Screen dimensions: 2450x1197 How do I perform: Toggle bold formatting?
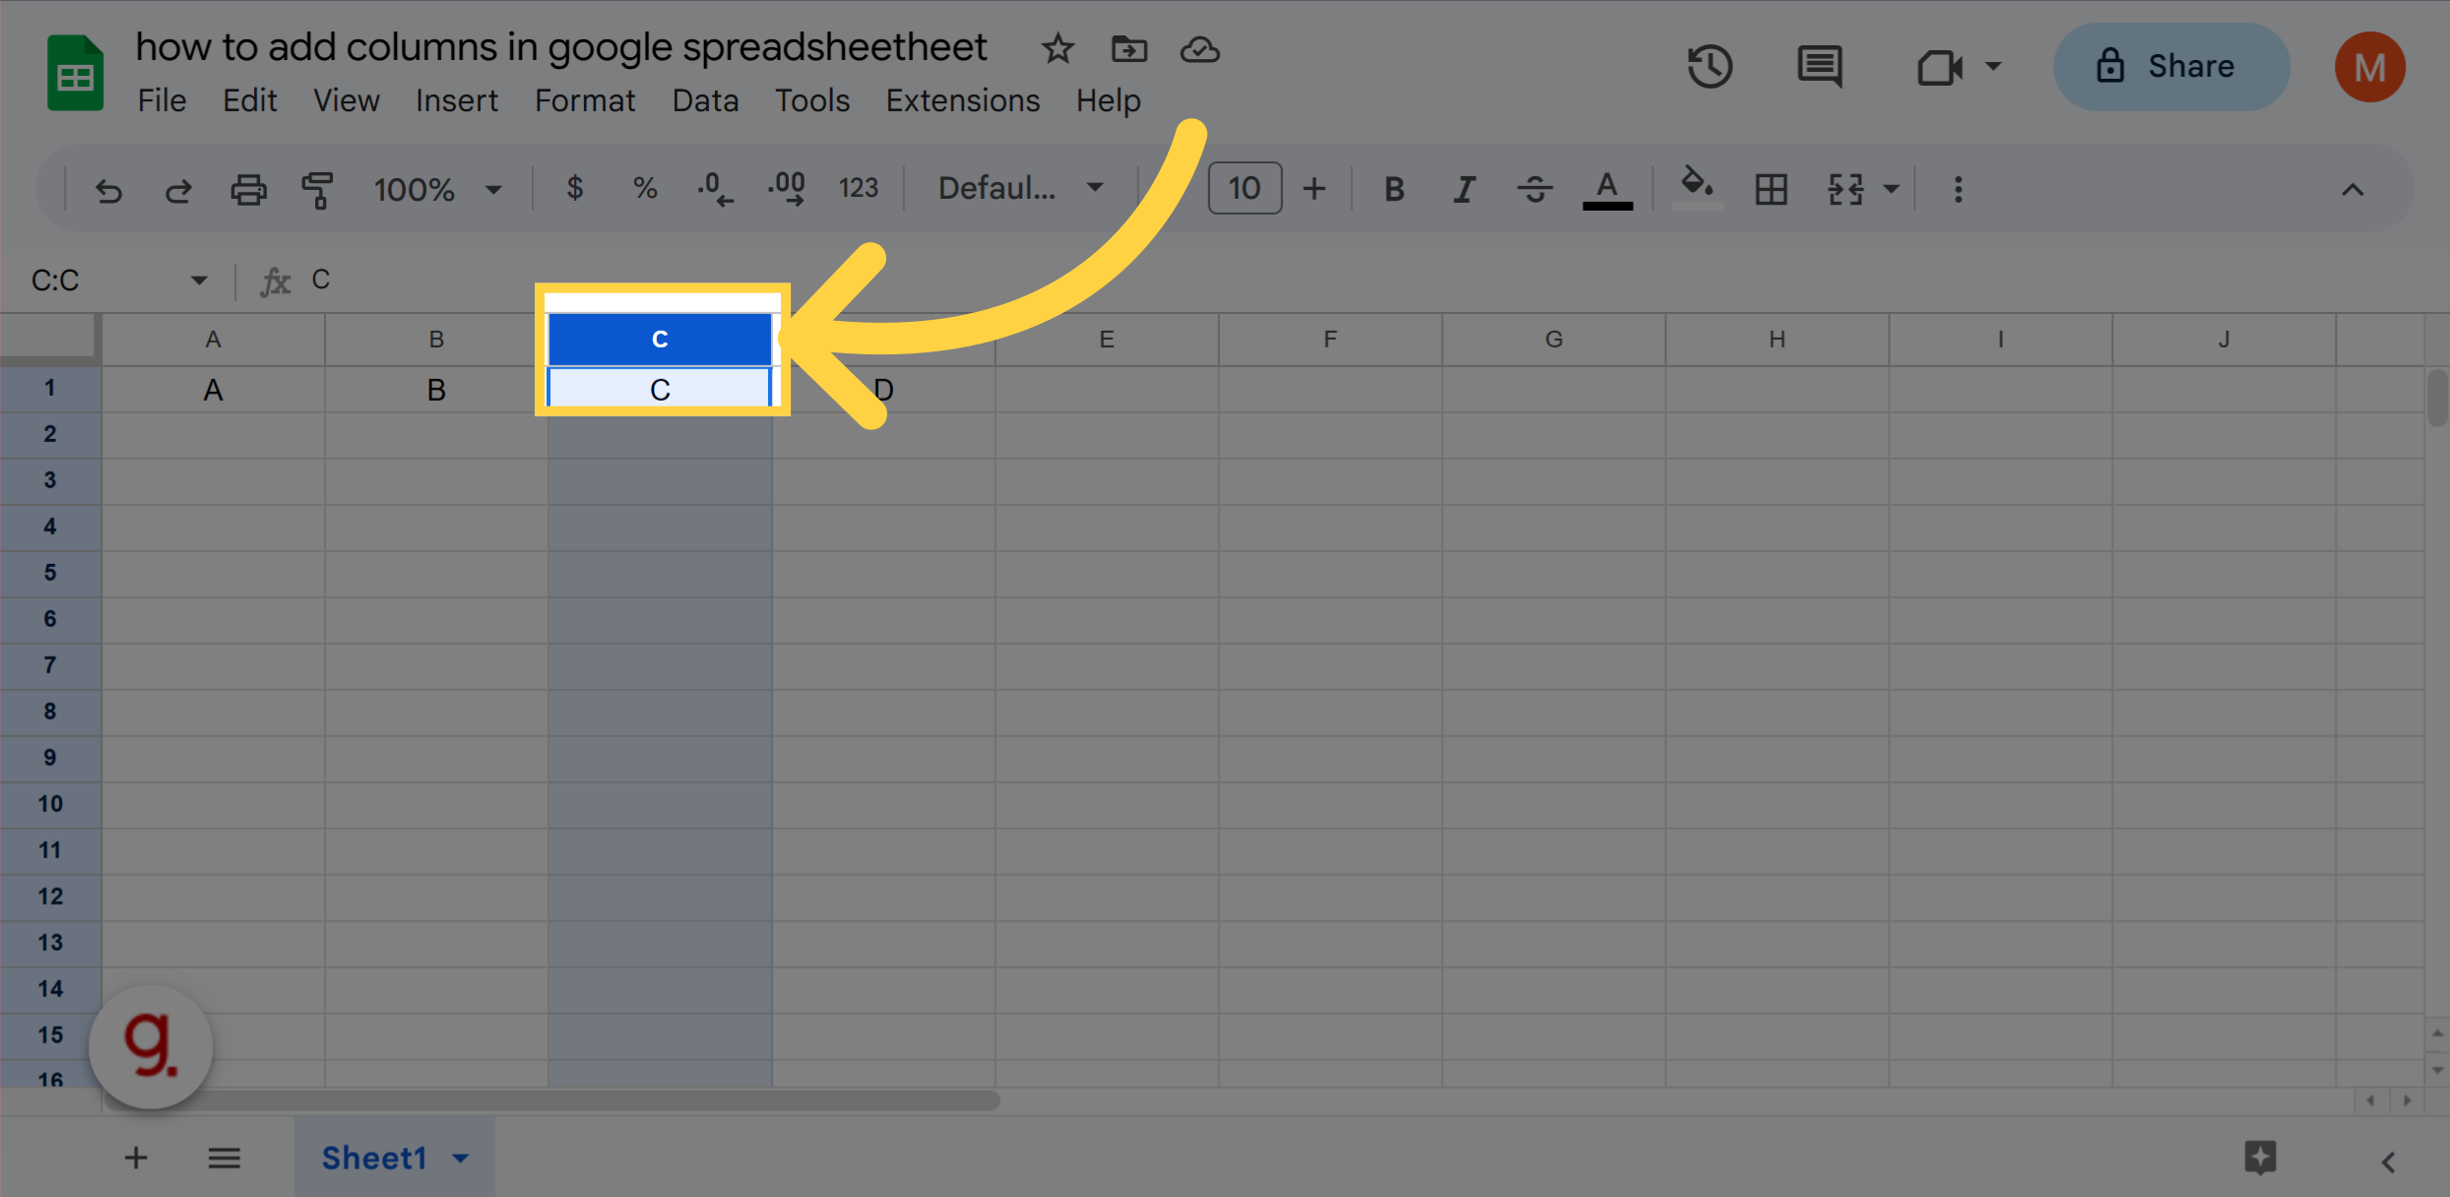[x=1393, y=188]
